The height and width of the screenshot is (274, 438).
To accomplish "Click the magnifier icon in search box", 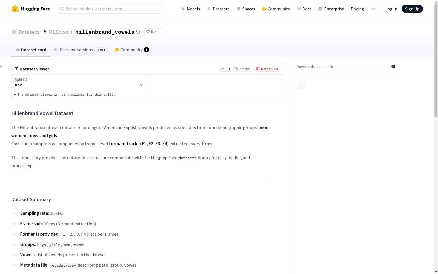I will coord(62,9).
